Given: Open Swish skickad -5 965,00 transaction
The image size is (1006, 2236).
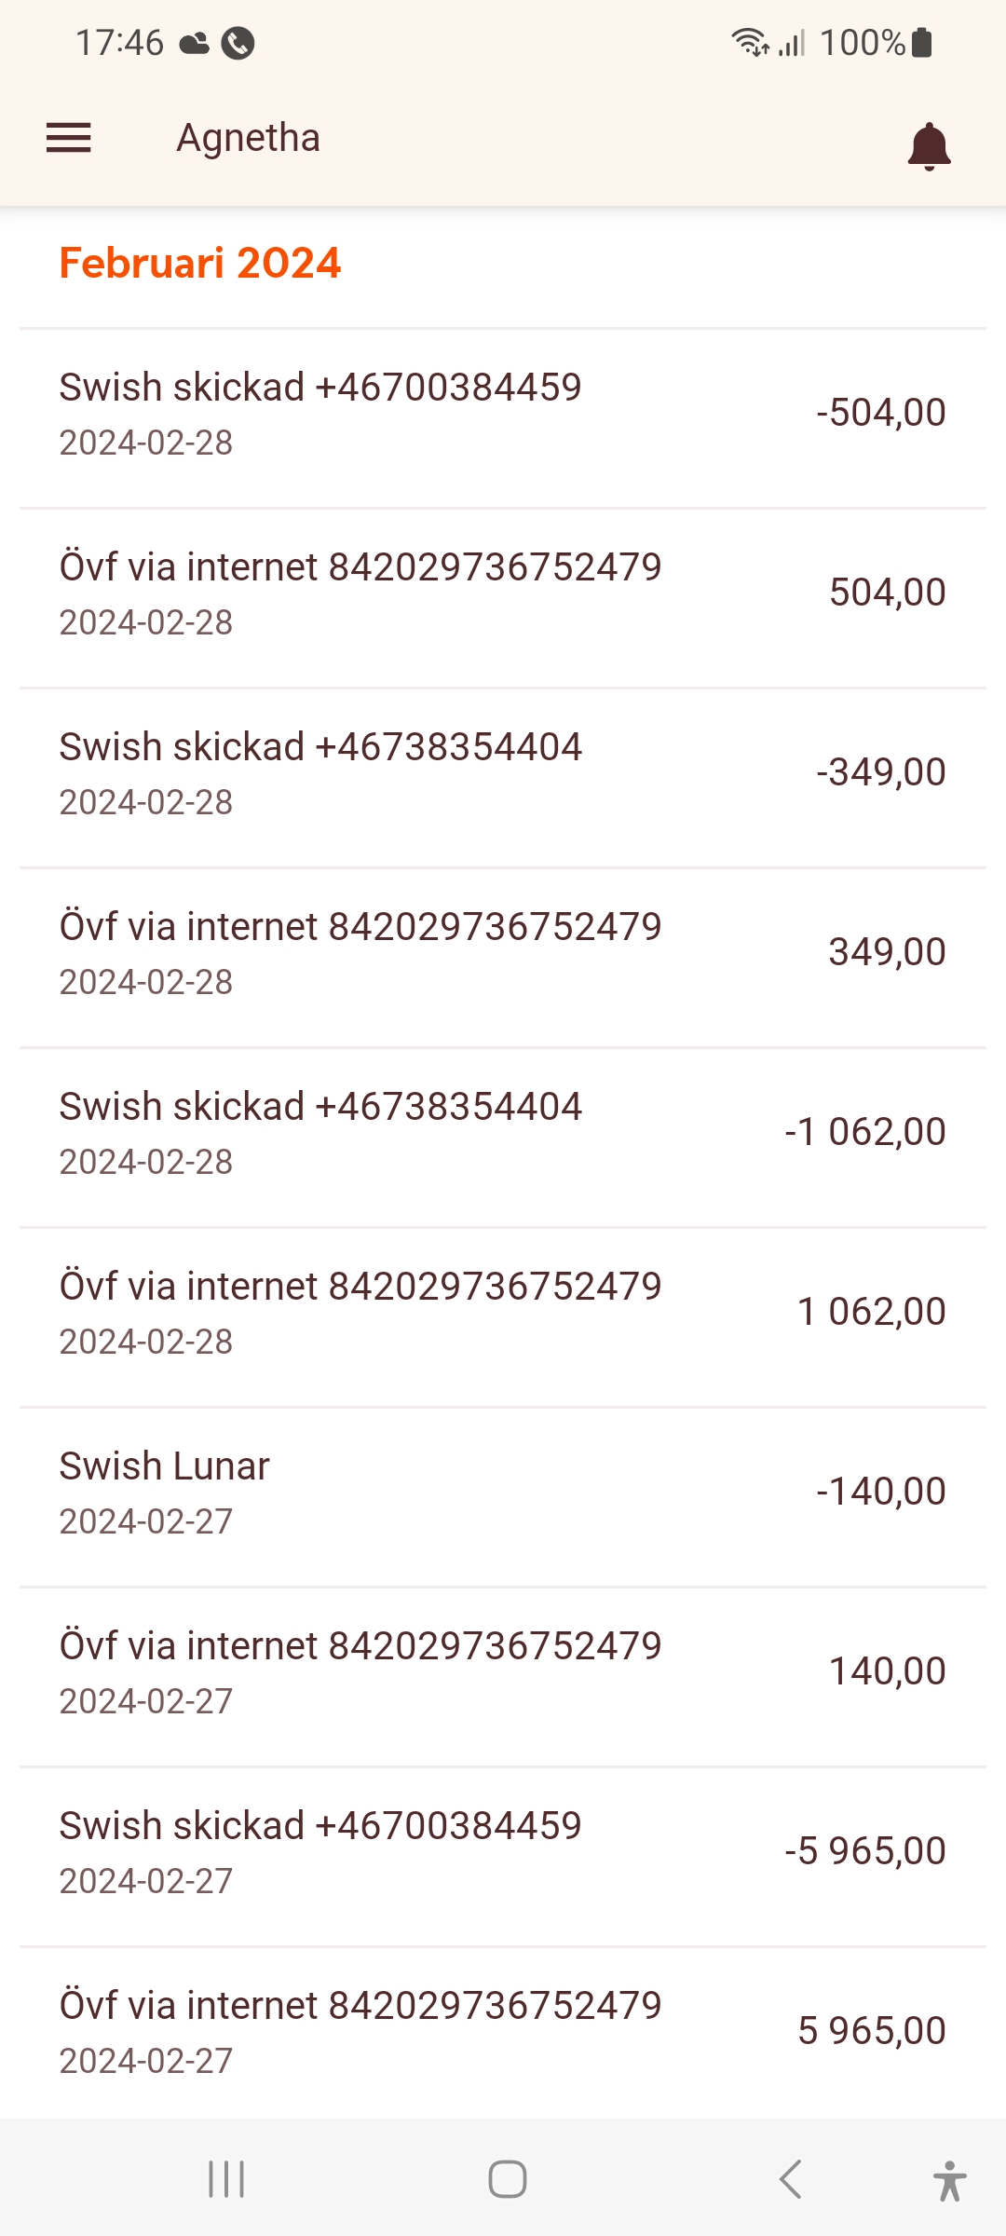Looking at the screenshot, I should point(503,1852).
